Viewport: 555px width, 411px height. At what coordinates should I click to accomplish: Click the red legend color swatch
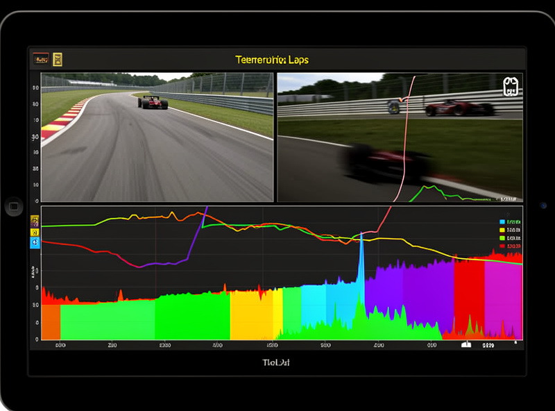tap(502, 246)
